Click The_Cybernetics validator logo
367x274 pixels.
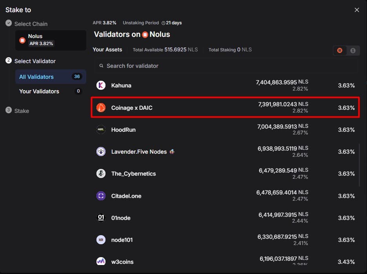click(x=101, y=174)
